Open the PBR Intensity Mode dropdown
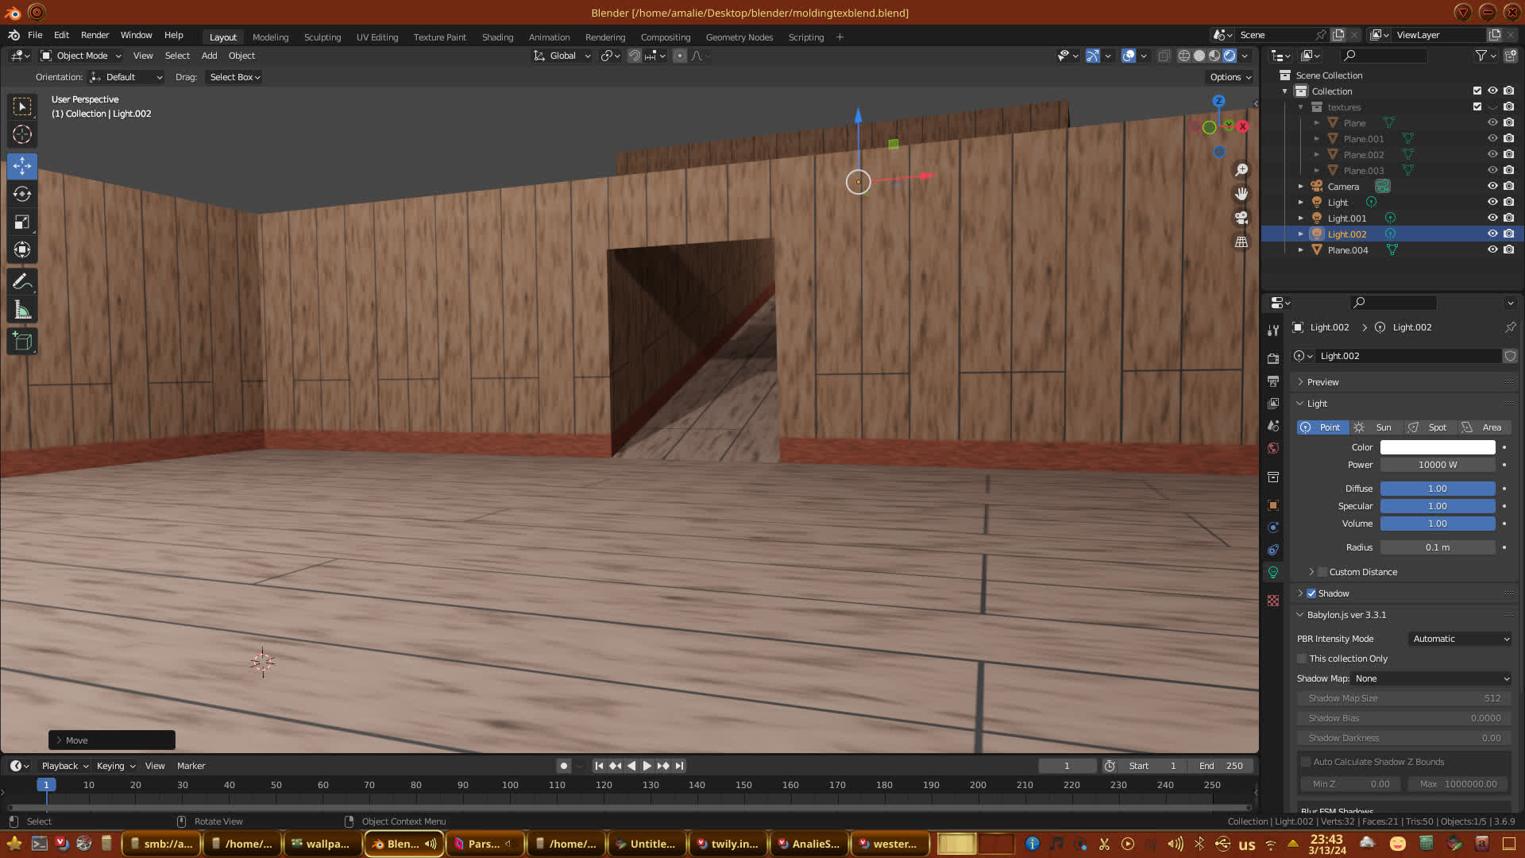The width and height of the screenshot is (1525, 858). pos(1460,639)
